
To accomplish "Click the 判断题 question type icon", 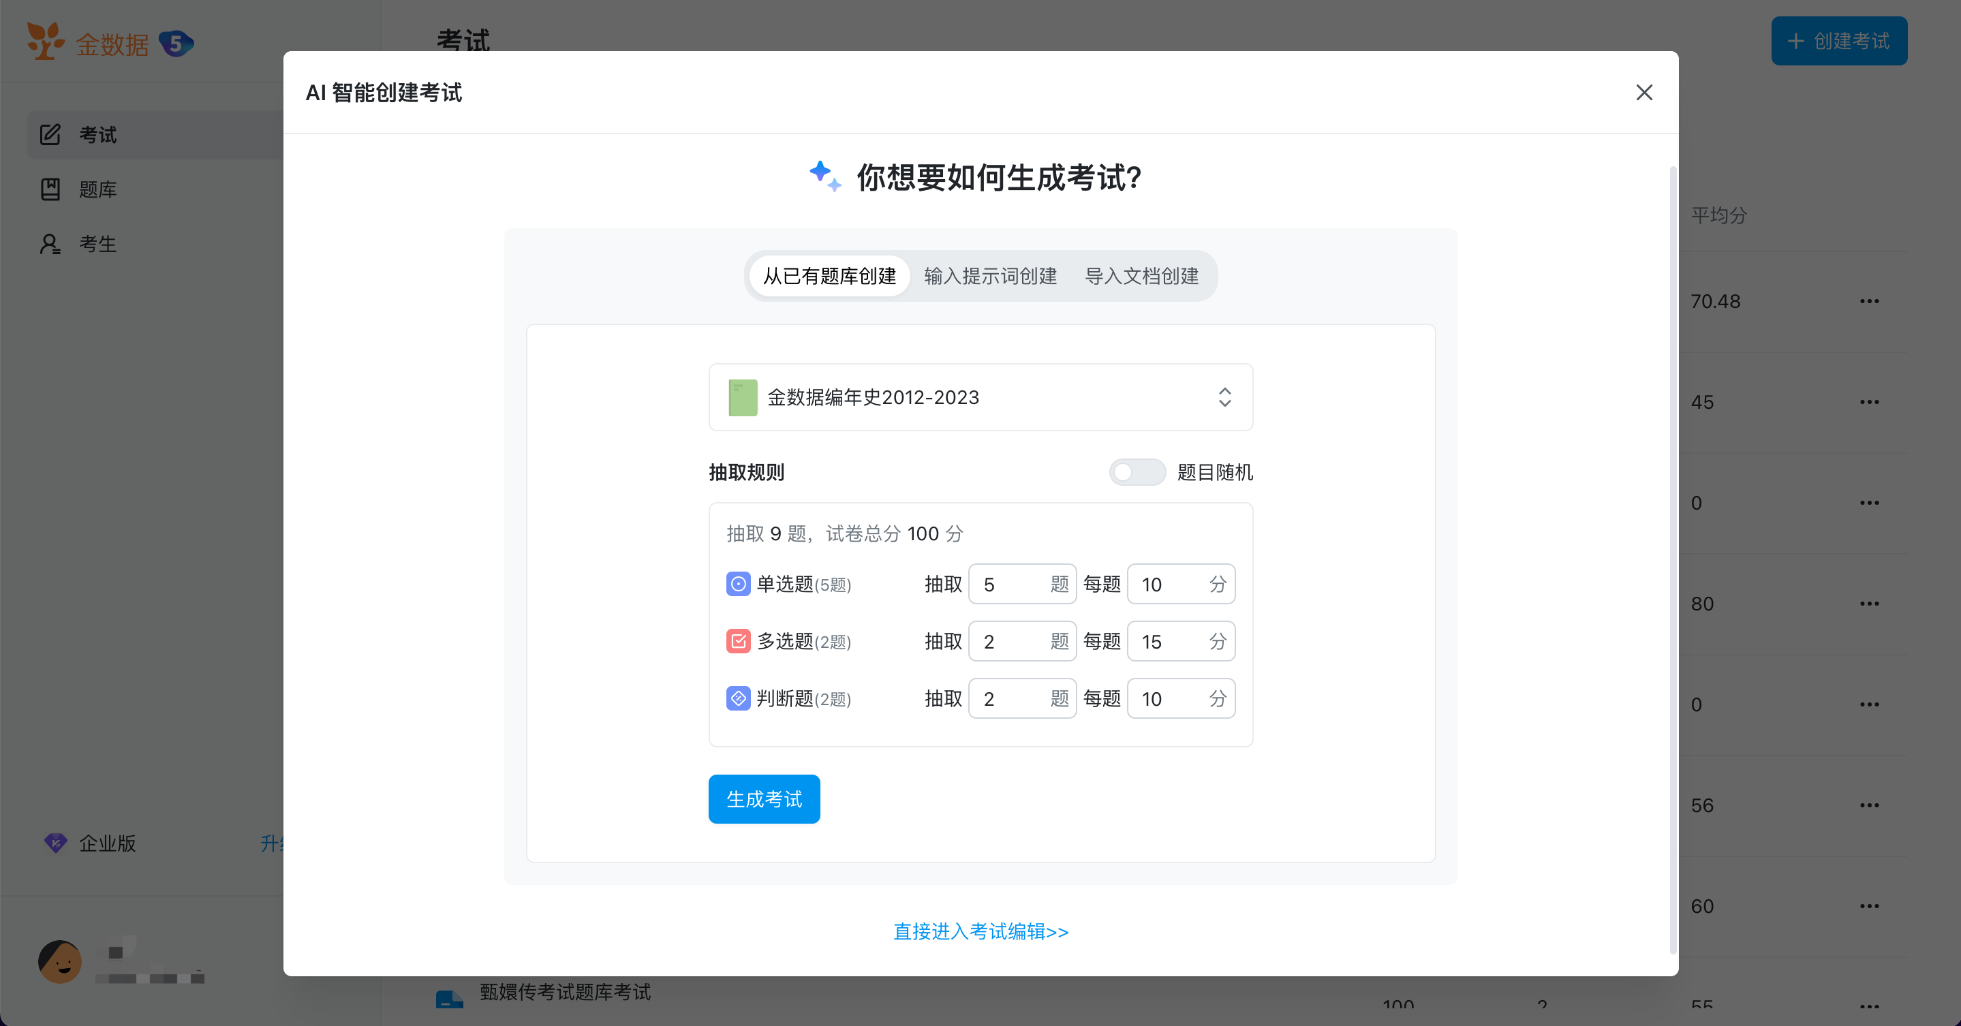I will [738, 698].
